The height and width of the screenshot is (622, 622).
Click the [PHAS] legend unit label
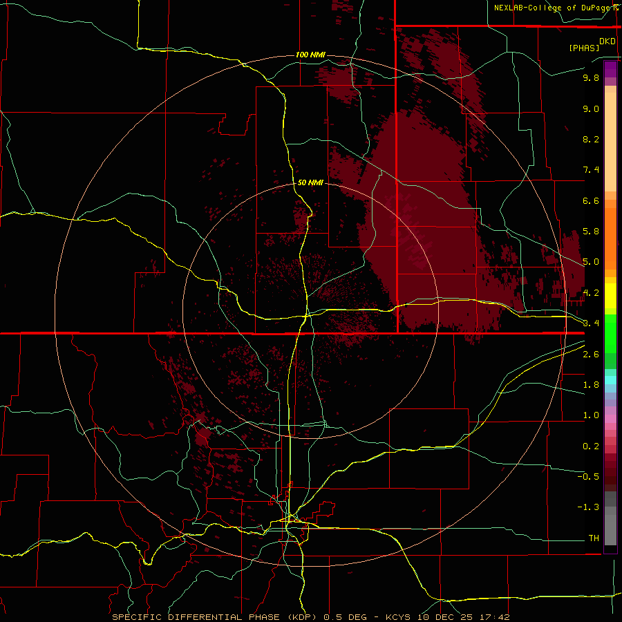point(584,48)
